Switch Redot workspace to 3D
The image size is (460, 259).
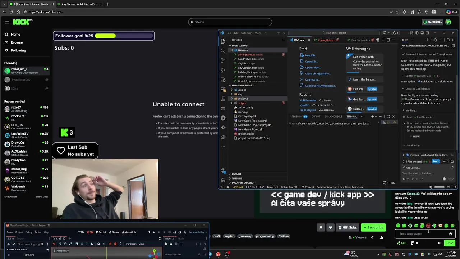point(89,232)
